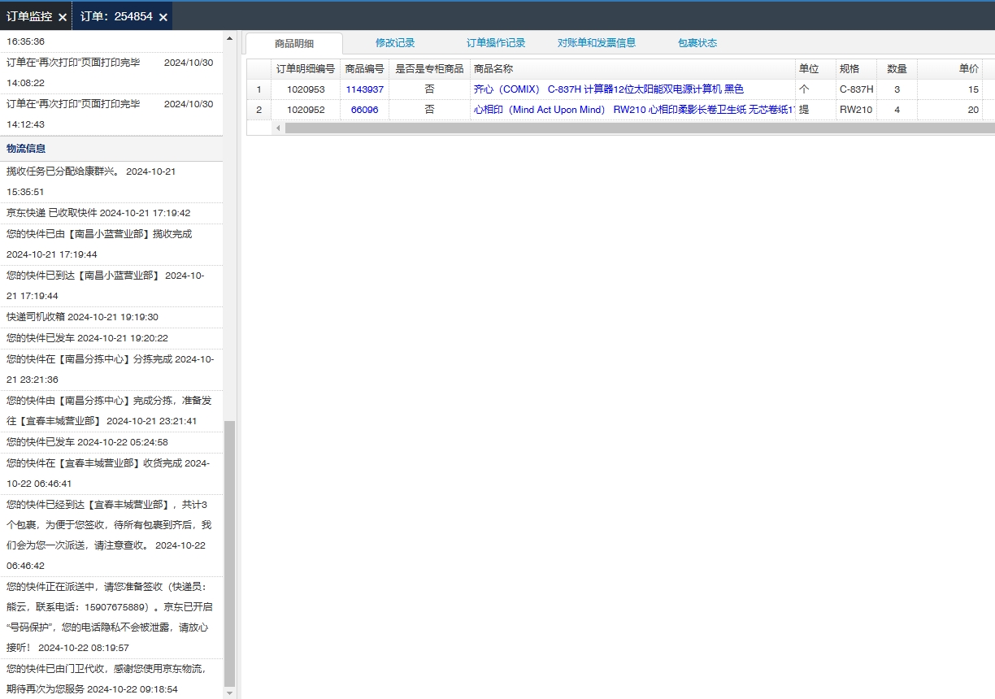Select print log entry dated 14:12:43
The height and width of the screenshot is (699, 995).
coord(111,114)
